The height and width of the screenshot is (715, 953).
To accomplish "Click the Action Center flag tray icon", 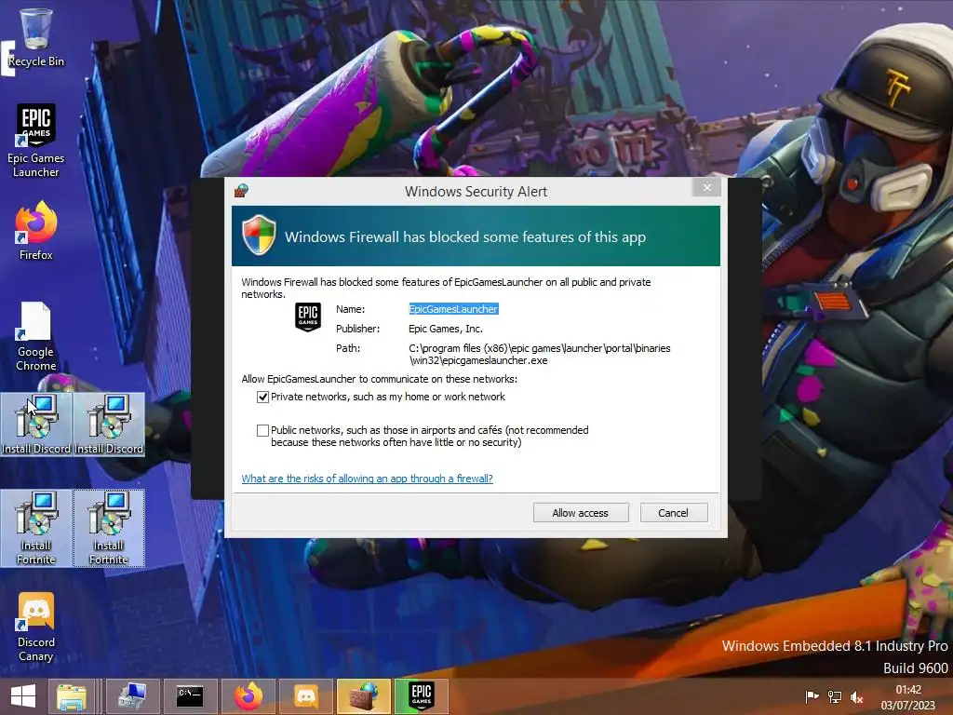I will click(812, 696).
